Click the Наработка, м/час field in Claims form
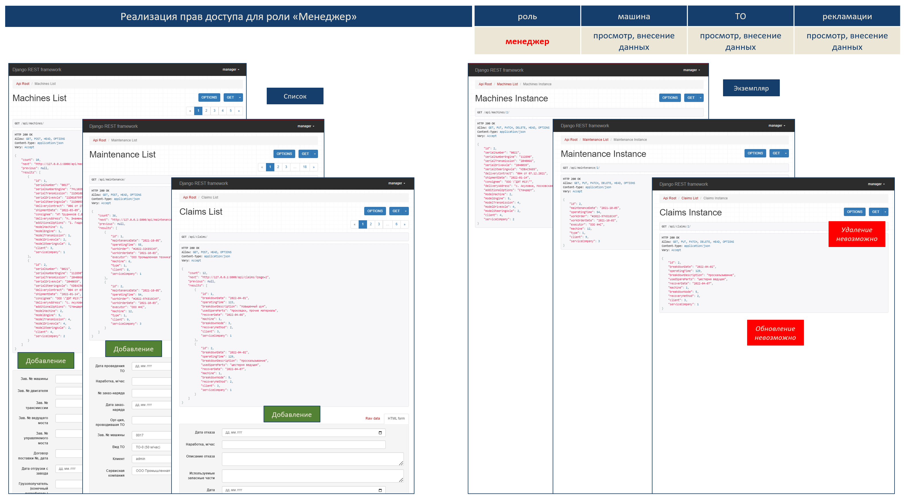The image size is (904, 504). click(303, 445)
